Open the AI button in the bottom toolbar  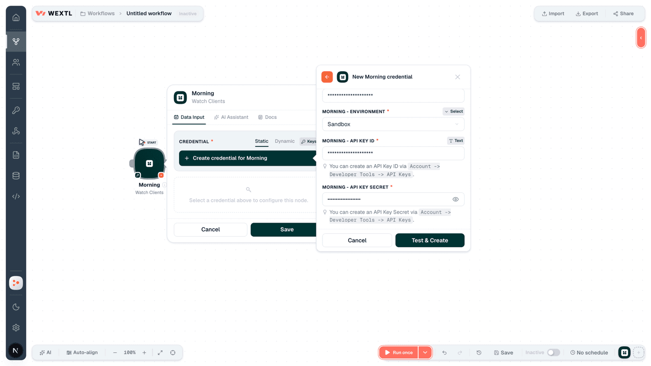[x=46, y=353]
